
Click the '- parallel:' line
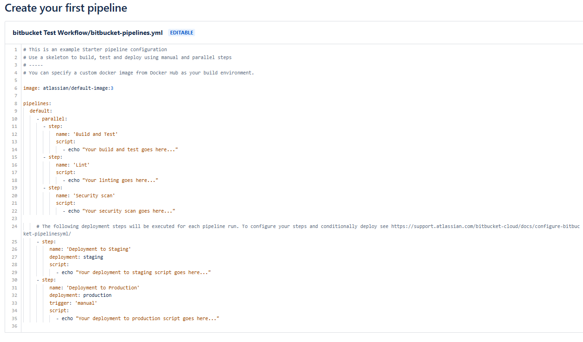click(x=52, y=119)
